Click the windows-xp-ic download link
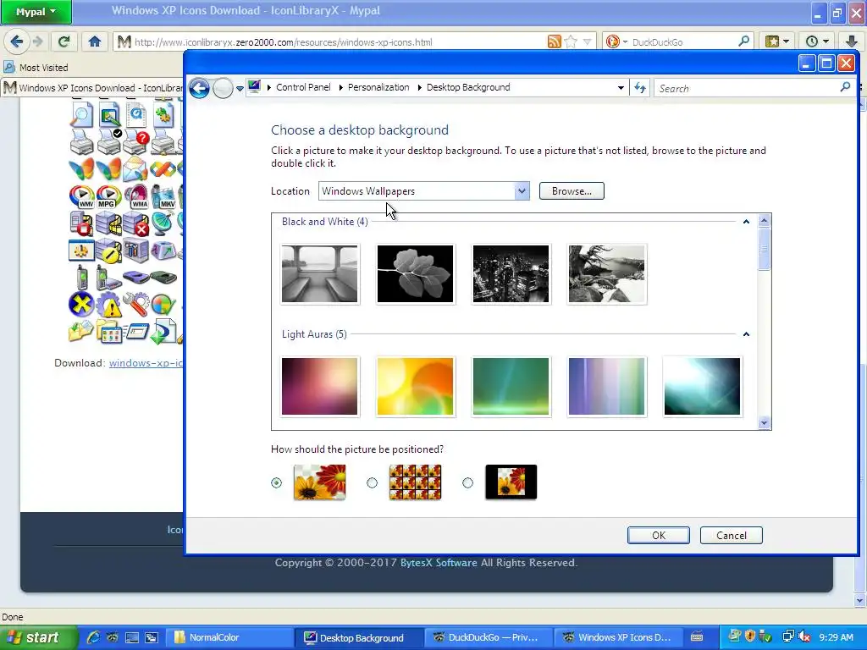 [x=146, y=363]
